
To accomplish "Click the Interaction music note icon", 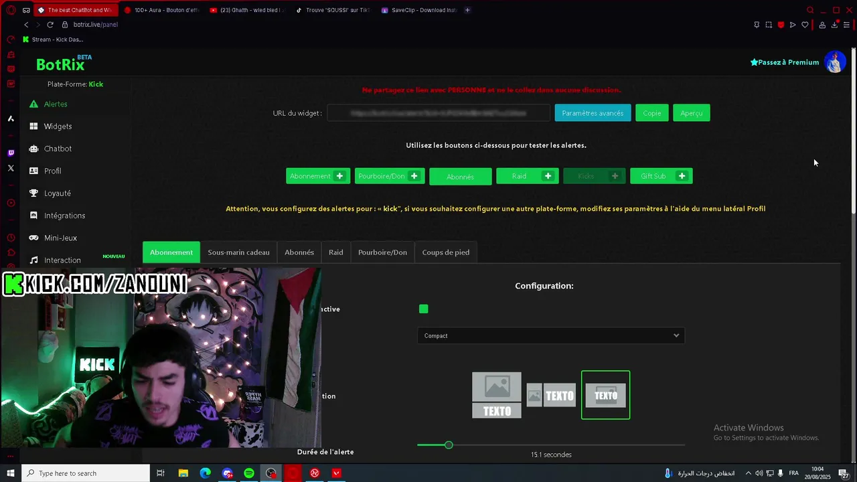I will [x=33, y=260].
